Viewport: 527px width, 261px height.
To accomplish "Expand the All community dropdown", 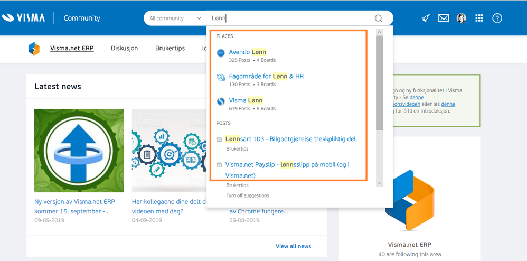I will point(175,18).
